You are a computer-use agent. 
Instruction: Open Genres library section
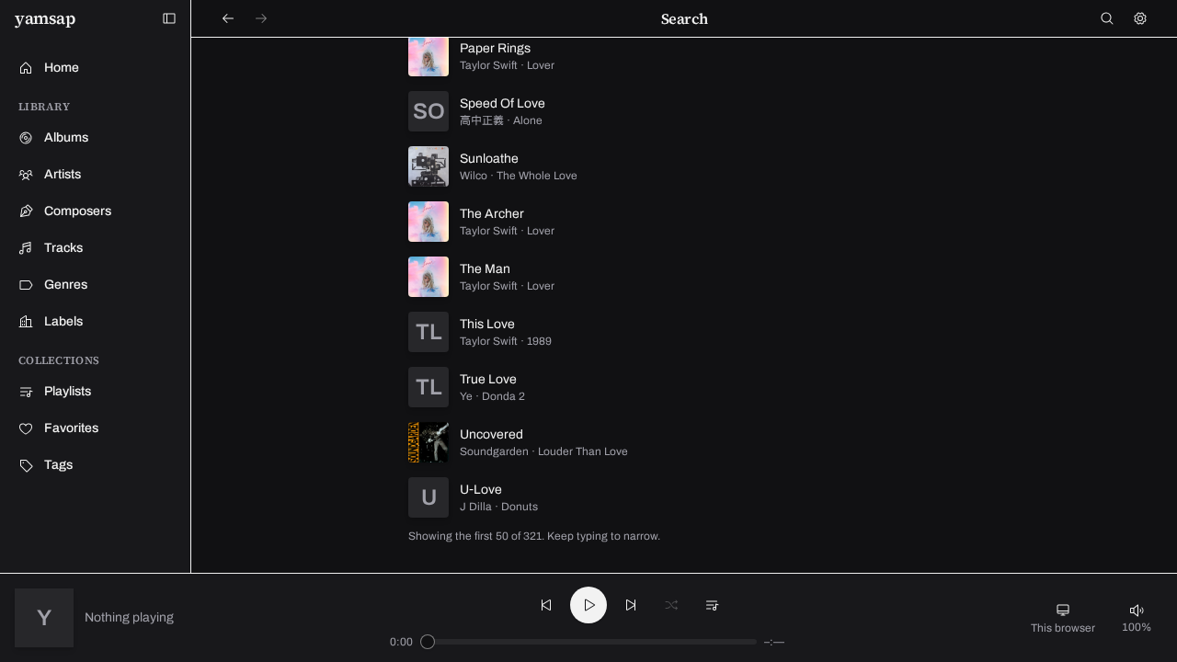(x=96, y=285)
